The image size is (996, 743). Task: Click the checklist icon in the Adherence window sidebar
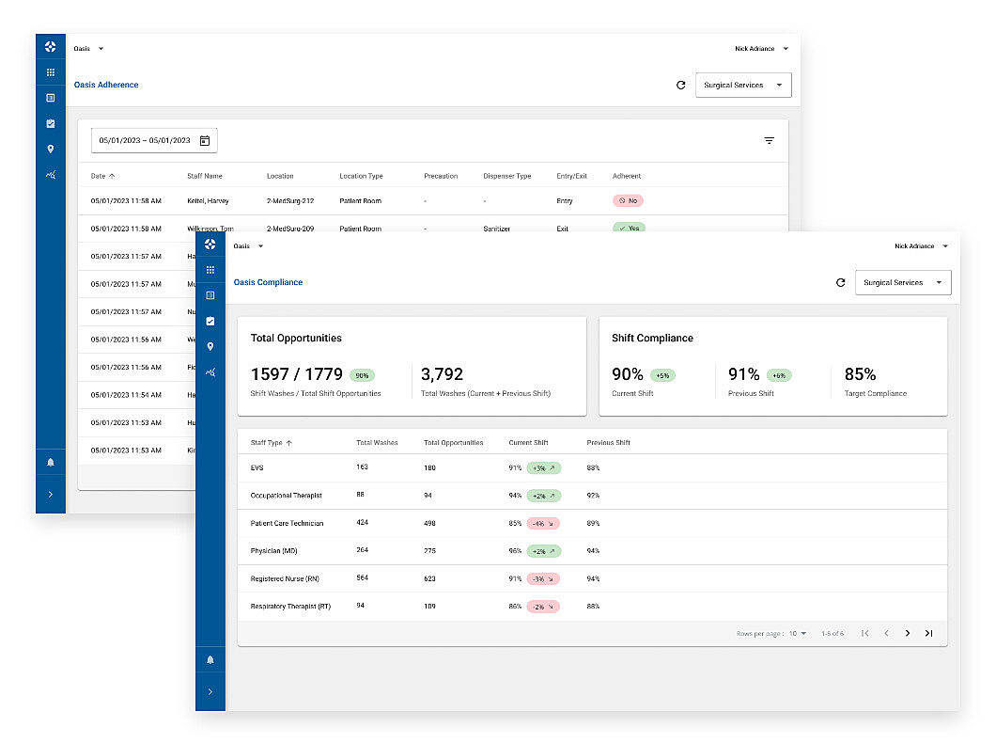pyautogui.click(x=50, y=123)
